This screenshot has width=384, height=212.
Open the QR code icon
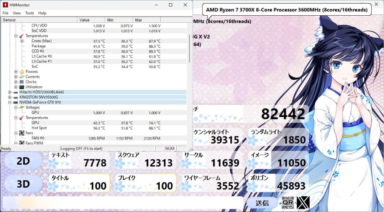(x=288, y=203)
